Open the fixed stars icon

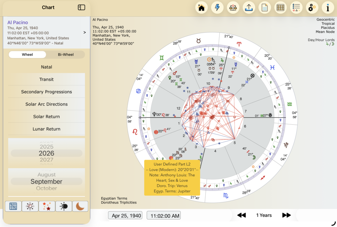(47, 206)
